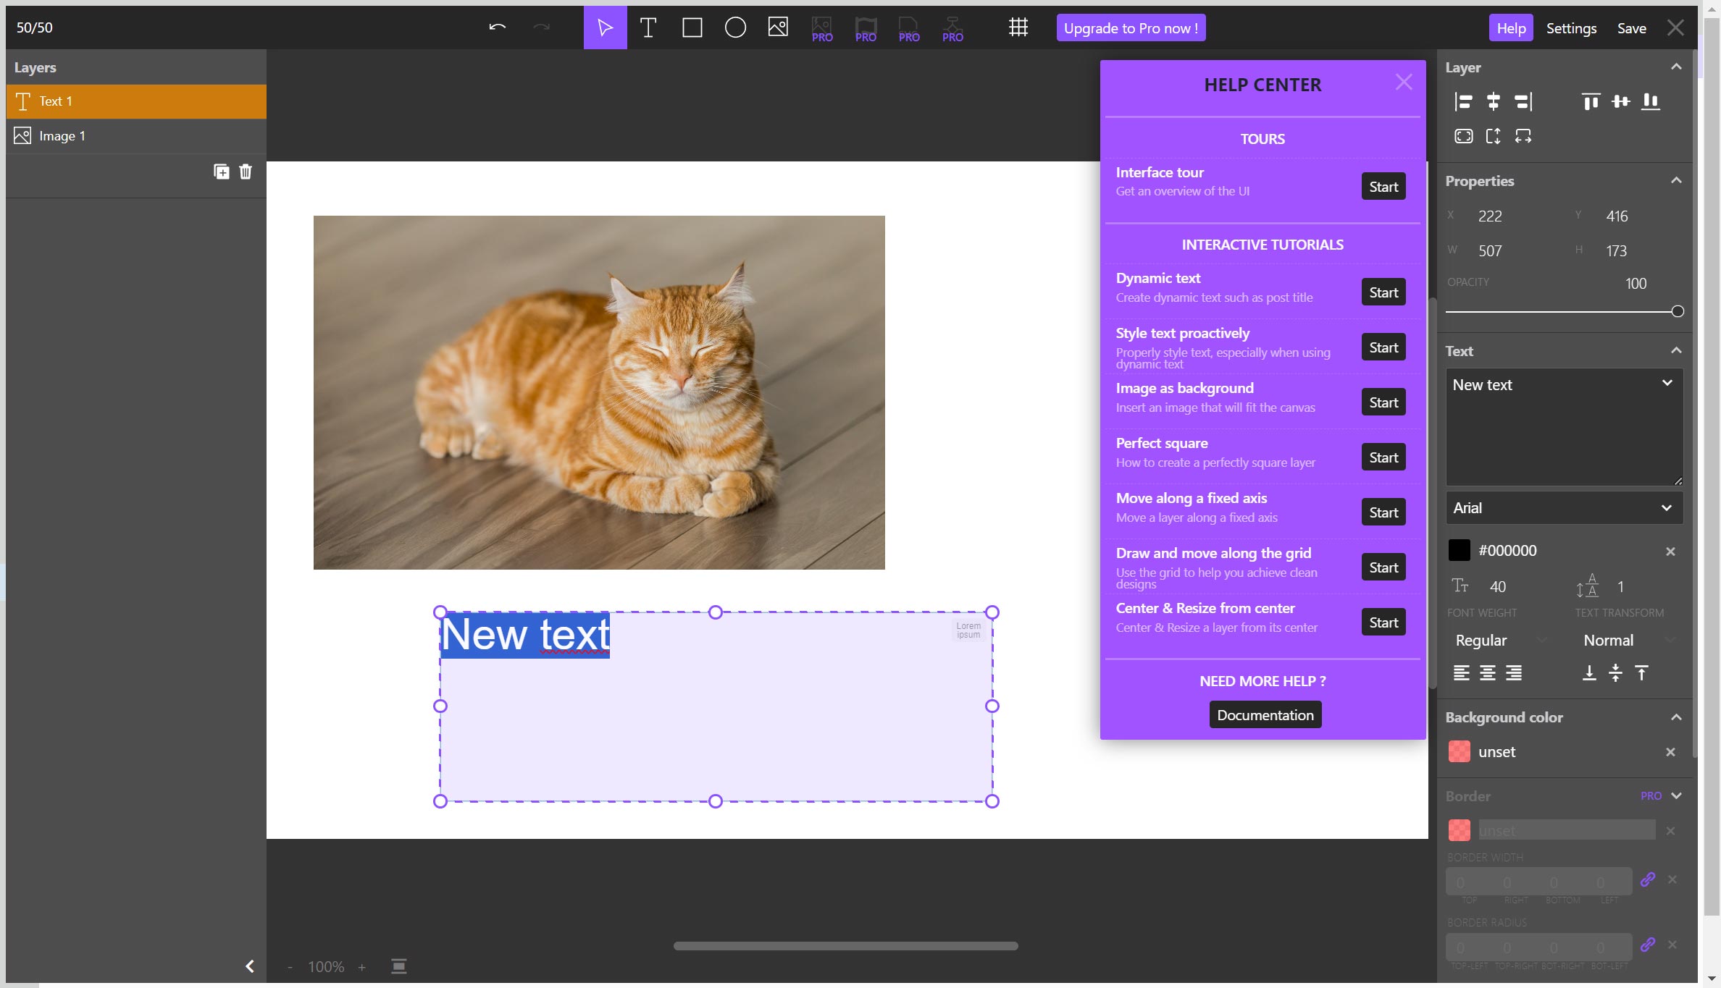This screenshot has height=988, width=1721.
Task: Click the redo arrow icon
Action: [541, 28]
